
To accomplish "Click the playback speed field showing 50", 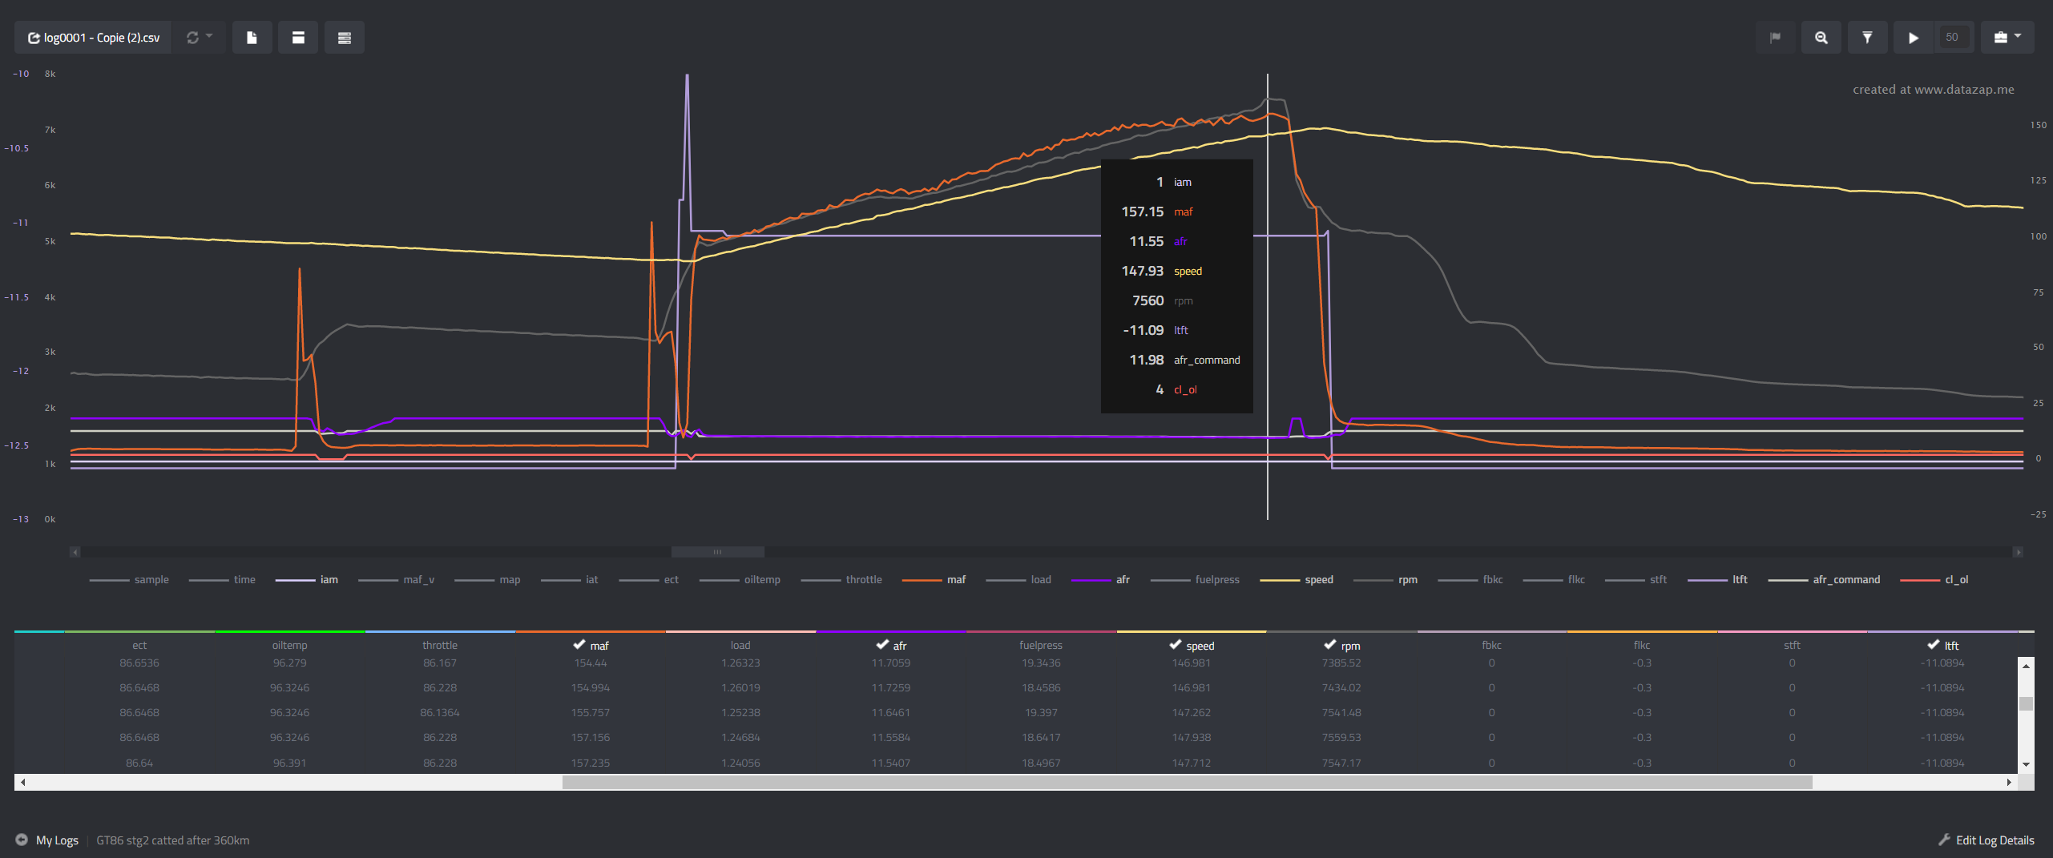I will (x=1952, y=38).
